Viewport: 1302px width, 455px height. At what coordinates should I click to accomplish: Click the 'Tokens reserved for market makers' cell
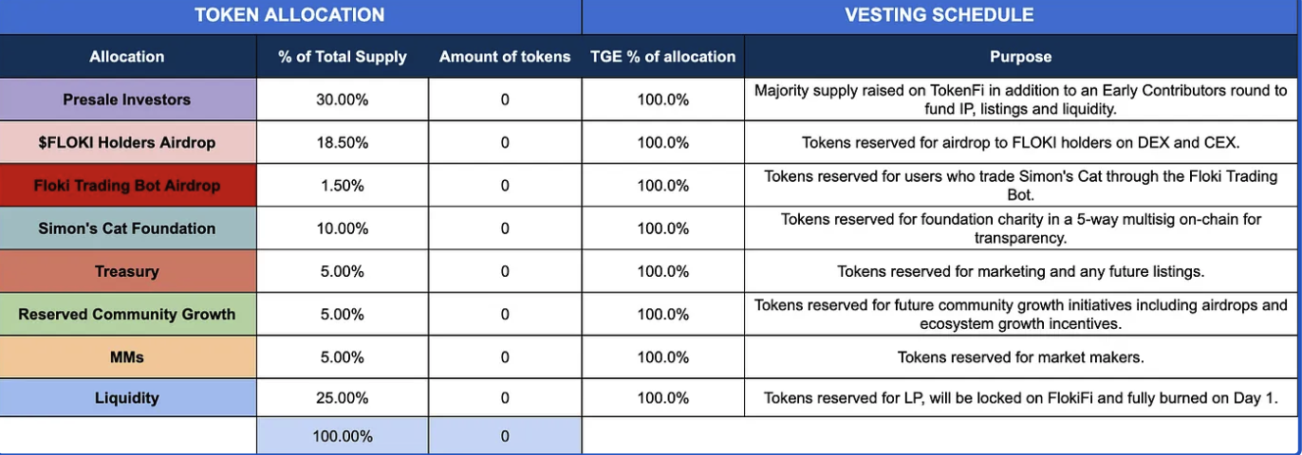(x=1020, y=357)
